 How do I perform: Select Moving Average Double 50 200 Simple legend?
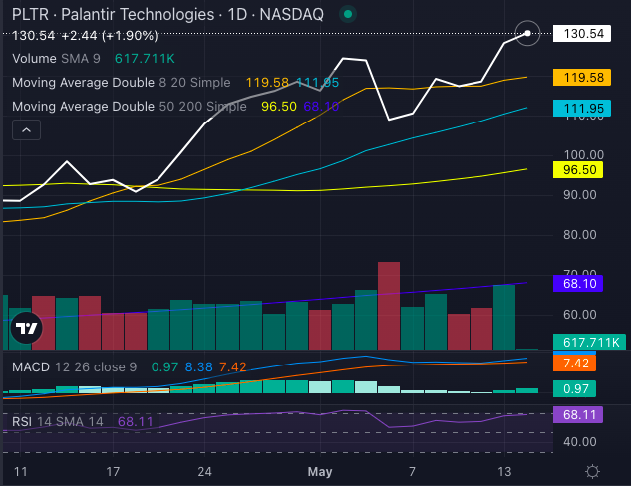tap(130, 107)
